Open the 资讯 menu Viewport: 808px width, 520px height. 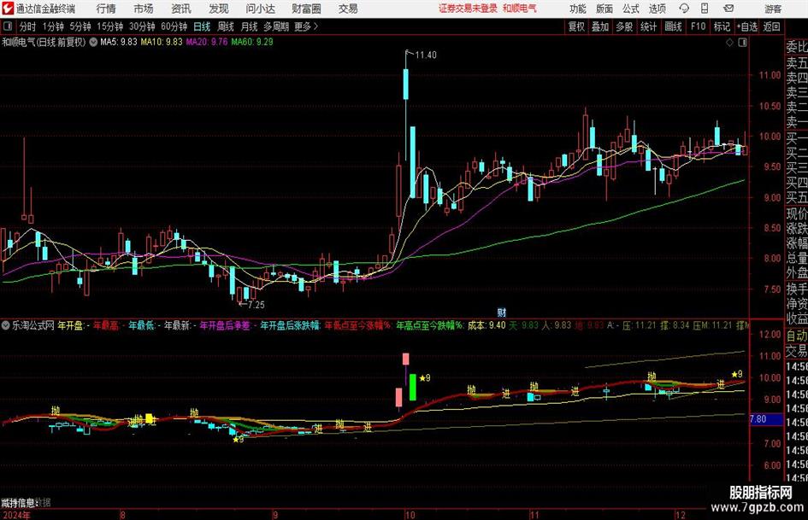pyautogui.click(x=181, y=9)
